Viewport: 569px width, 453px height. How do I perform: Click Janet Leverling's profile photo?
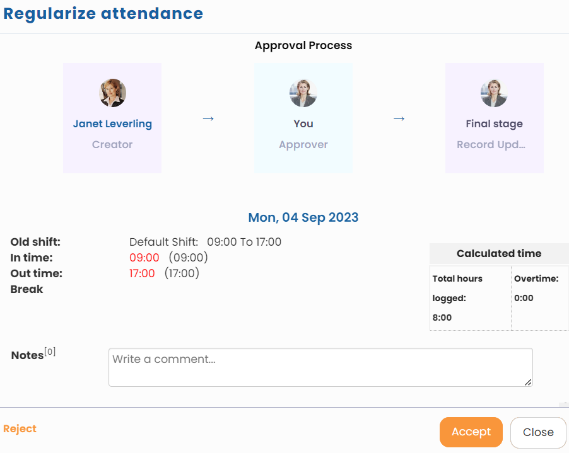(112, 93)
